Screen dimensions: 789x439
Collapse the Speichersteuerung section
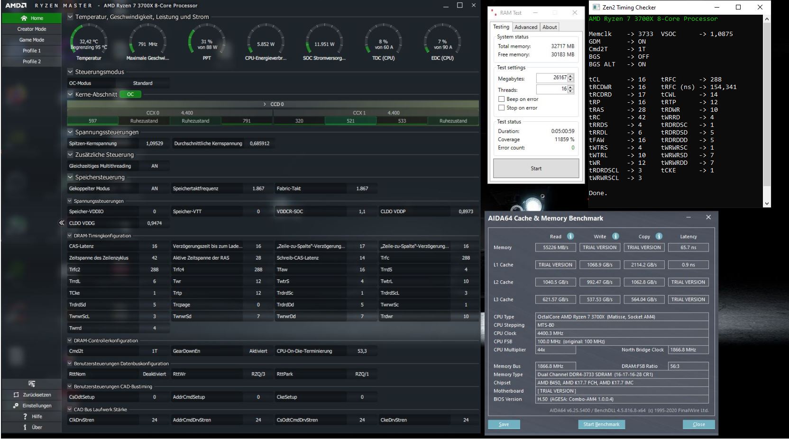pos(70,177)
